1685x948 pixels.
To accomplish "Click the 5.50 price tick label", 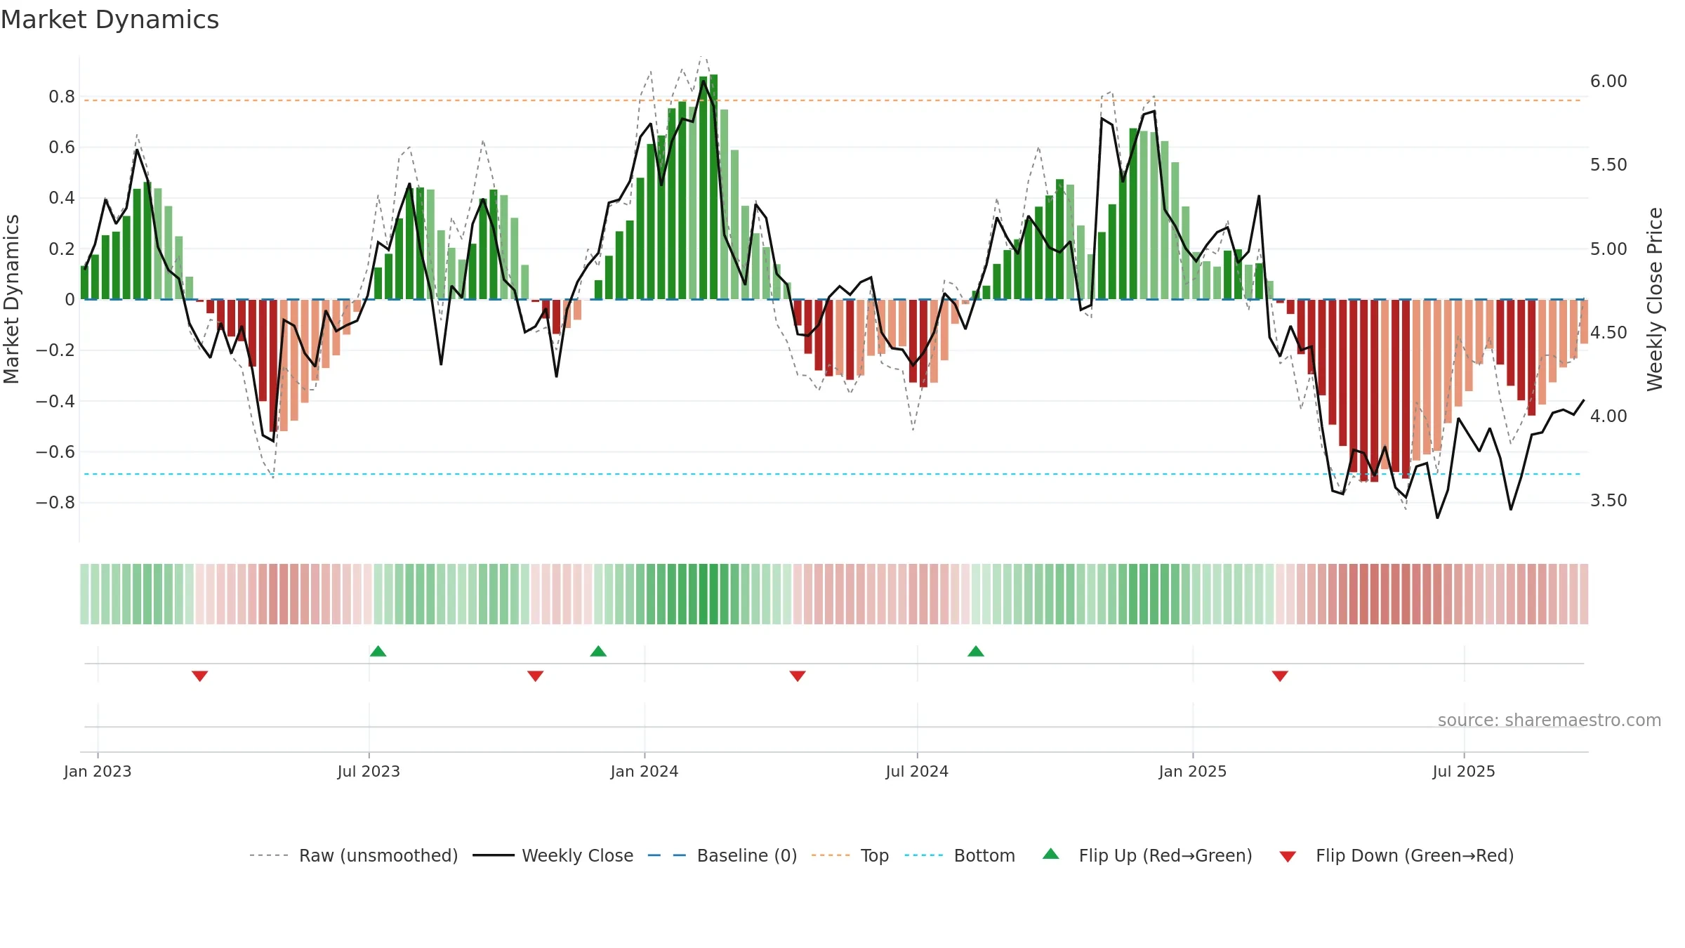I will [1608, 165].
